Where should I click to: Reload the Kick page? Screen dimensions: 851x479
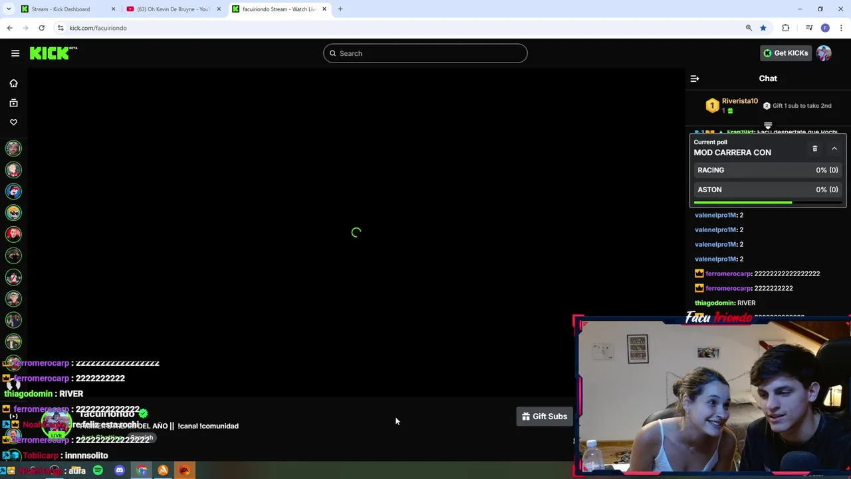tap(41, 28)
